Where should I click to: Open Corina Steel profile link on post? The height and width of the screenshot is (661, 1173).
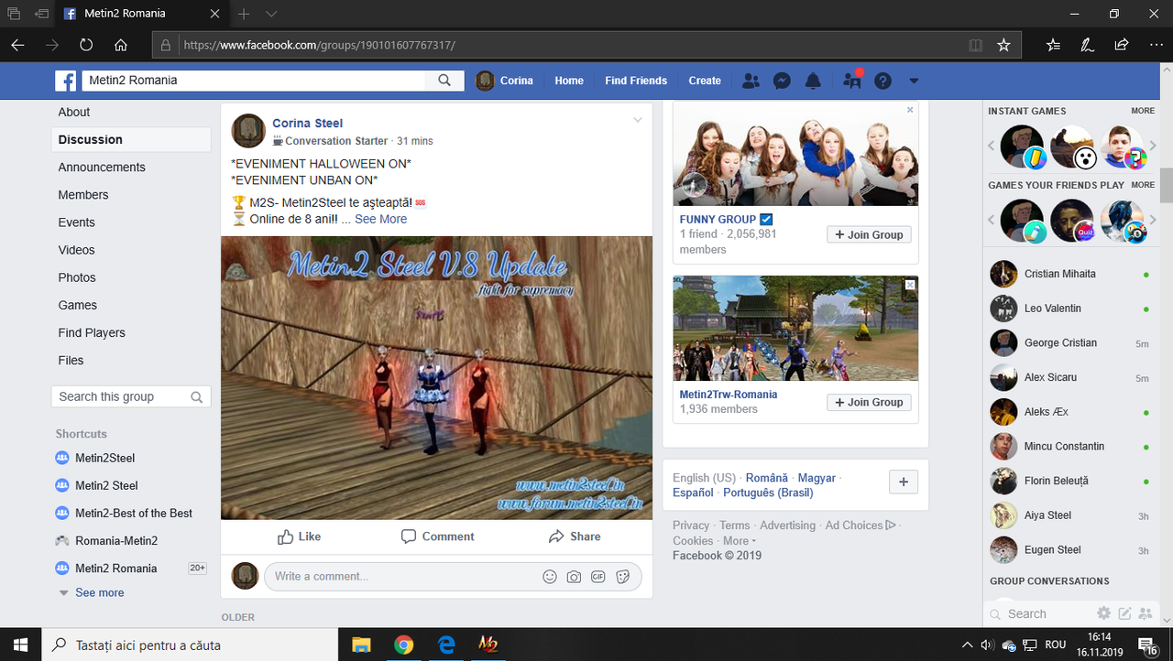pyautogui.click(x=307, y=123)
